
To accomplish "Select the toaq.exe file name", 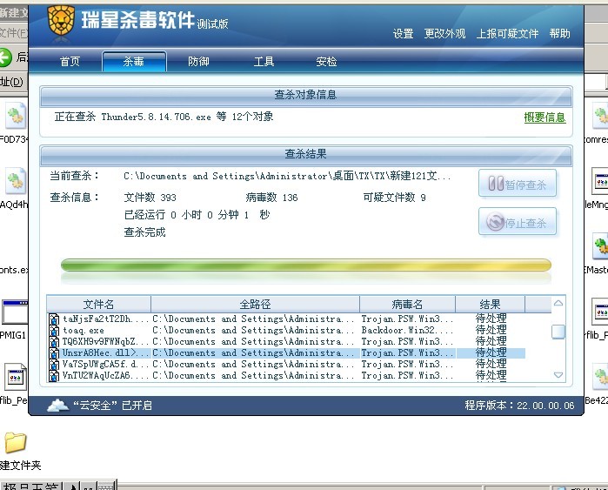I will pyautogui.click(x=84, y=331).
